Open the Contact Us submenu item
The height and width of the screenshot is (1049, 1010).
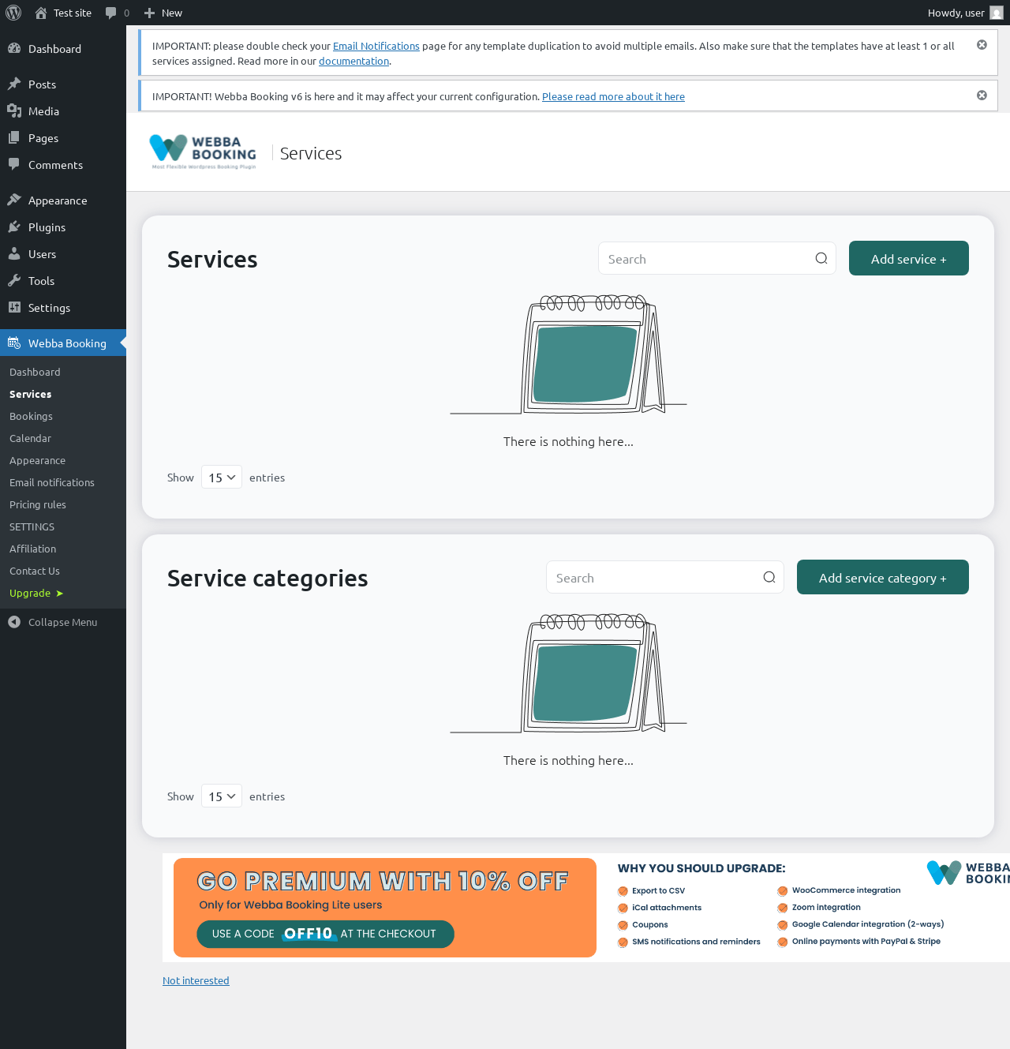(x=35, y=571)
